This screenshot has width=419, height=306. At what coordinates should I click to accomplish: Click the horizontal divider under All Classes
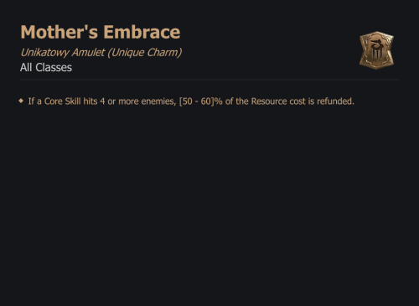(209, 80)
